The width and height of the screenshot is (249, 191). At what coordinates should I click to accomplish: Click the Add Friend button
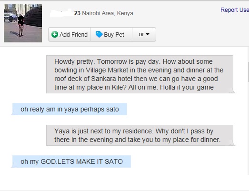tap(70, 34)
